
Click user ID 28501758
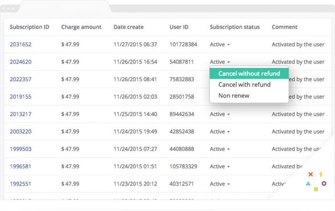click(x=182, y=97)
